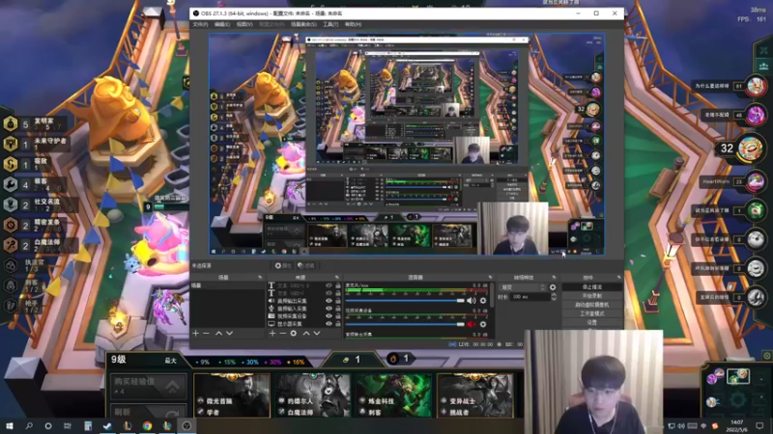Move source up with arrow
Screen dimensions: 773x434
[306, 333]
